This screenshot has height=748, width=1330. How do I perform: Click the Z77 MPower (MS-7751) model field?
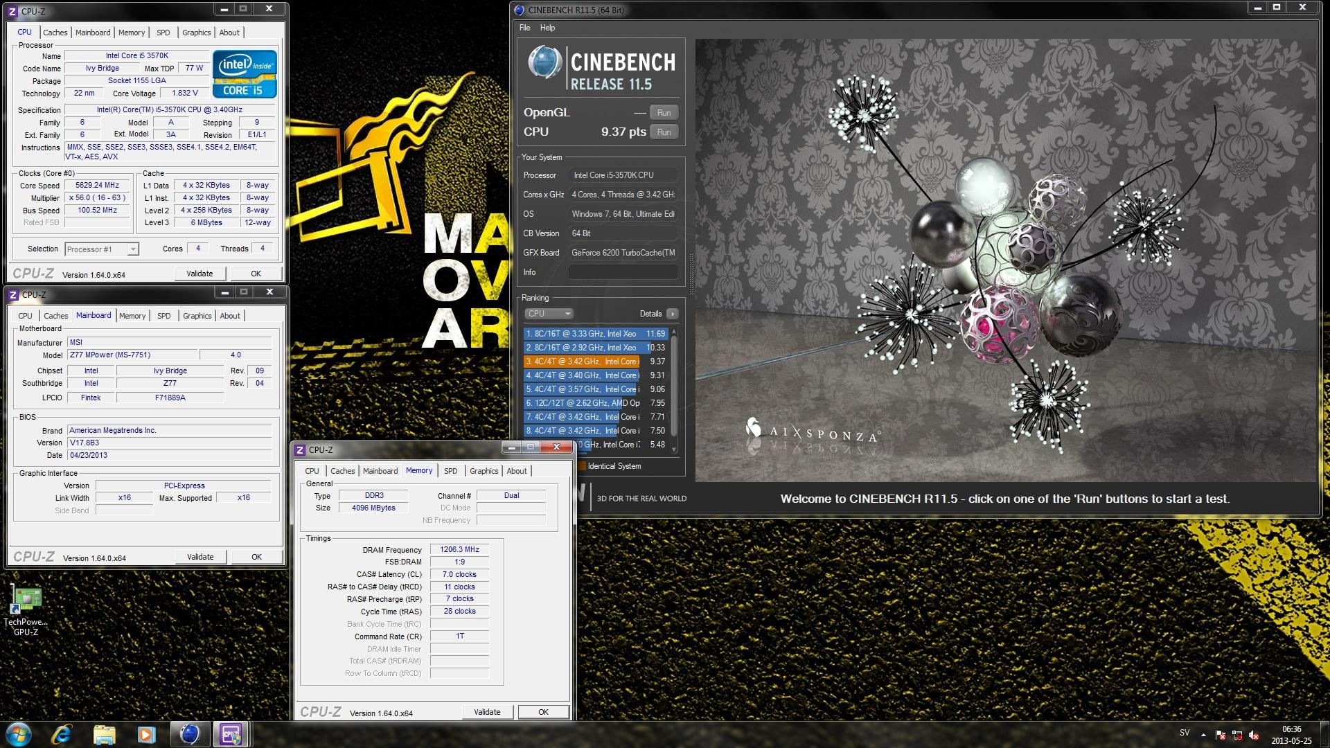click(132, 355)
